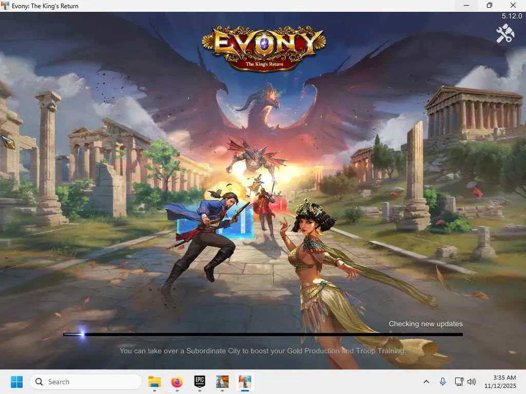Open network settings from the tray
Screen dimensions: 526x394
[459, 382]
